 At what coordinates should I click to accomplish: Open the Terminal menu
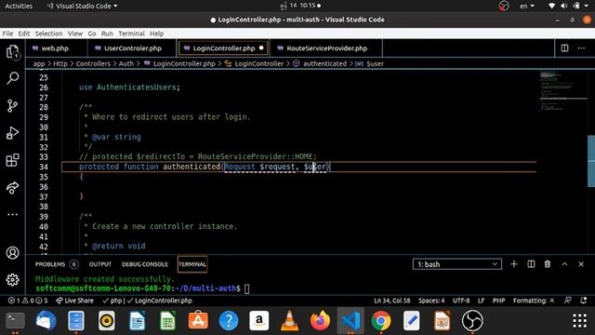click(x=131, y=33)
